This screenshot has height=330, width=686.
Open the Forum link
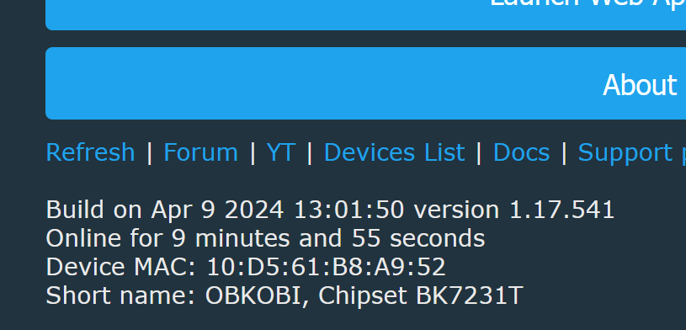200,152
